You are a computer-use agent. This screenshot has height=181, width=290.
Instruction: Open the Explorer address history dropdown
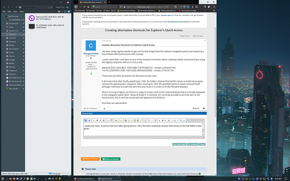[x=49, y=7]
